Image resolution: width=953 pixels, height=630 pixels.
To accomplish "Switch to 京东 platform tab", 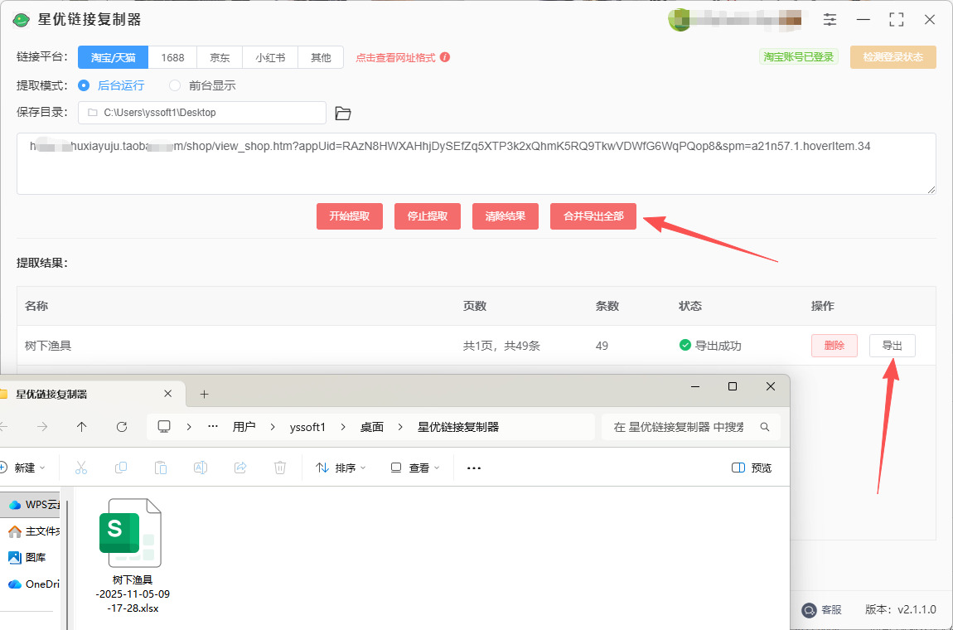I will click(x=220, y=57).
